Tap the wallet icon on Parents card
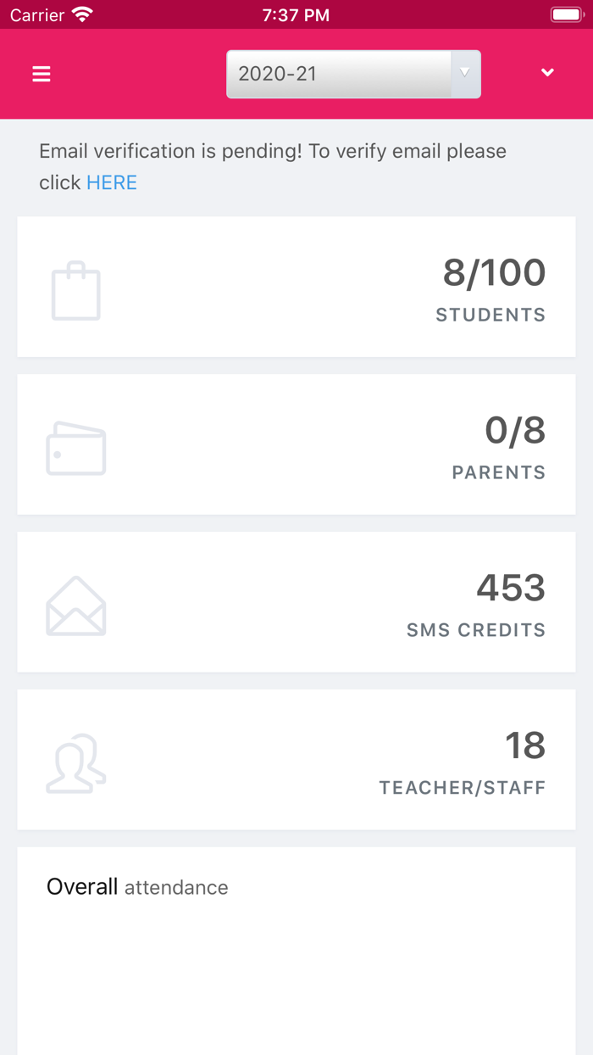Viewport: 593px width, 1055px height. pyautogui.click(x=76, y=449)
